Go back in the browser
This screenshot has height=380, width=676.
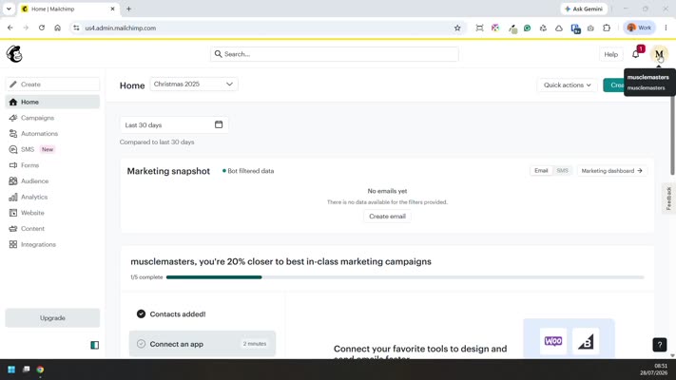10,28
